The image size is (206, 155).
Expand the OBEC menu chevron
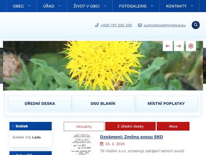pyautogui.click(x=29, y=6)
